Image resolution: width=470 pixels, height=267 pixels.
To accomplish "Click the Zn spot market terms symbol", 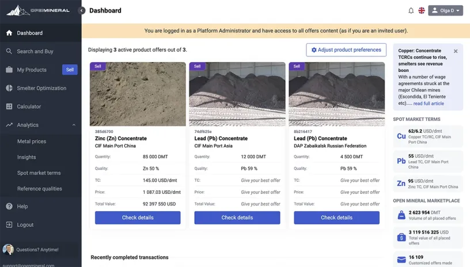I will [x=401, y=183].
